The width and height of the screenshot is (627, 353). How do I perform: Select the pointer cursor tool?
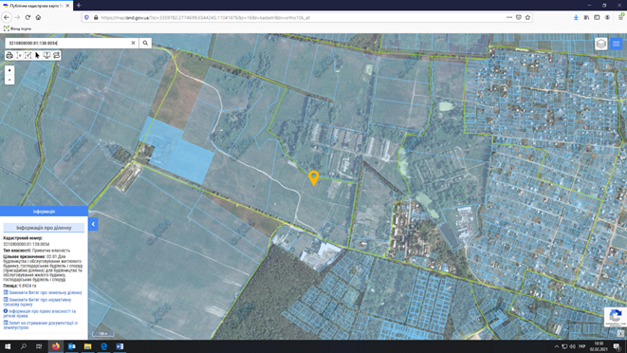37,55
